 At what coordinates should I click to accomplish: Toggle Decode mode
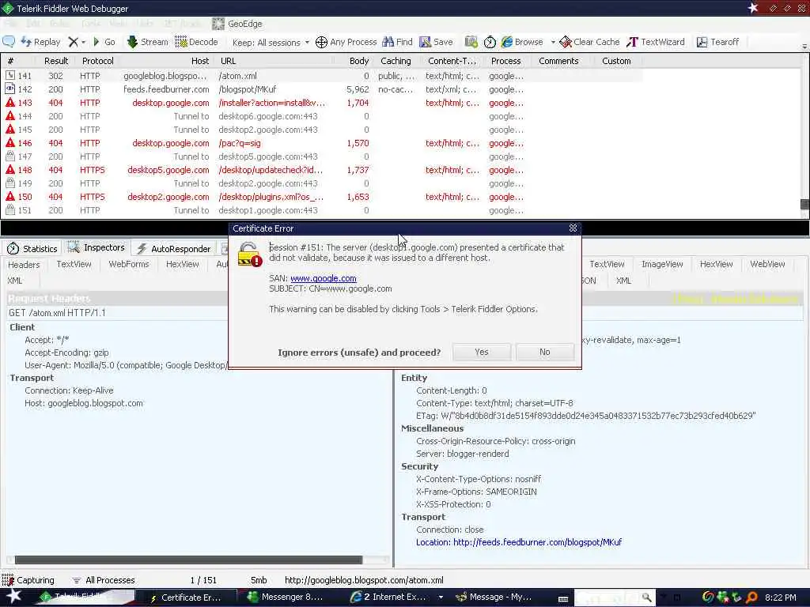tap(196, 42)
